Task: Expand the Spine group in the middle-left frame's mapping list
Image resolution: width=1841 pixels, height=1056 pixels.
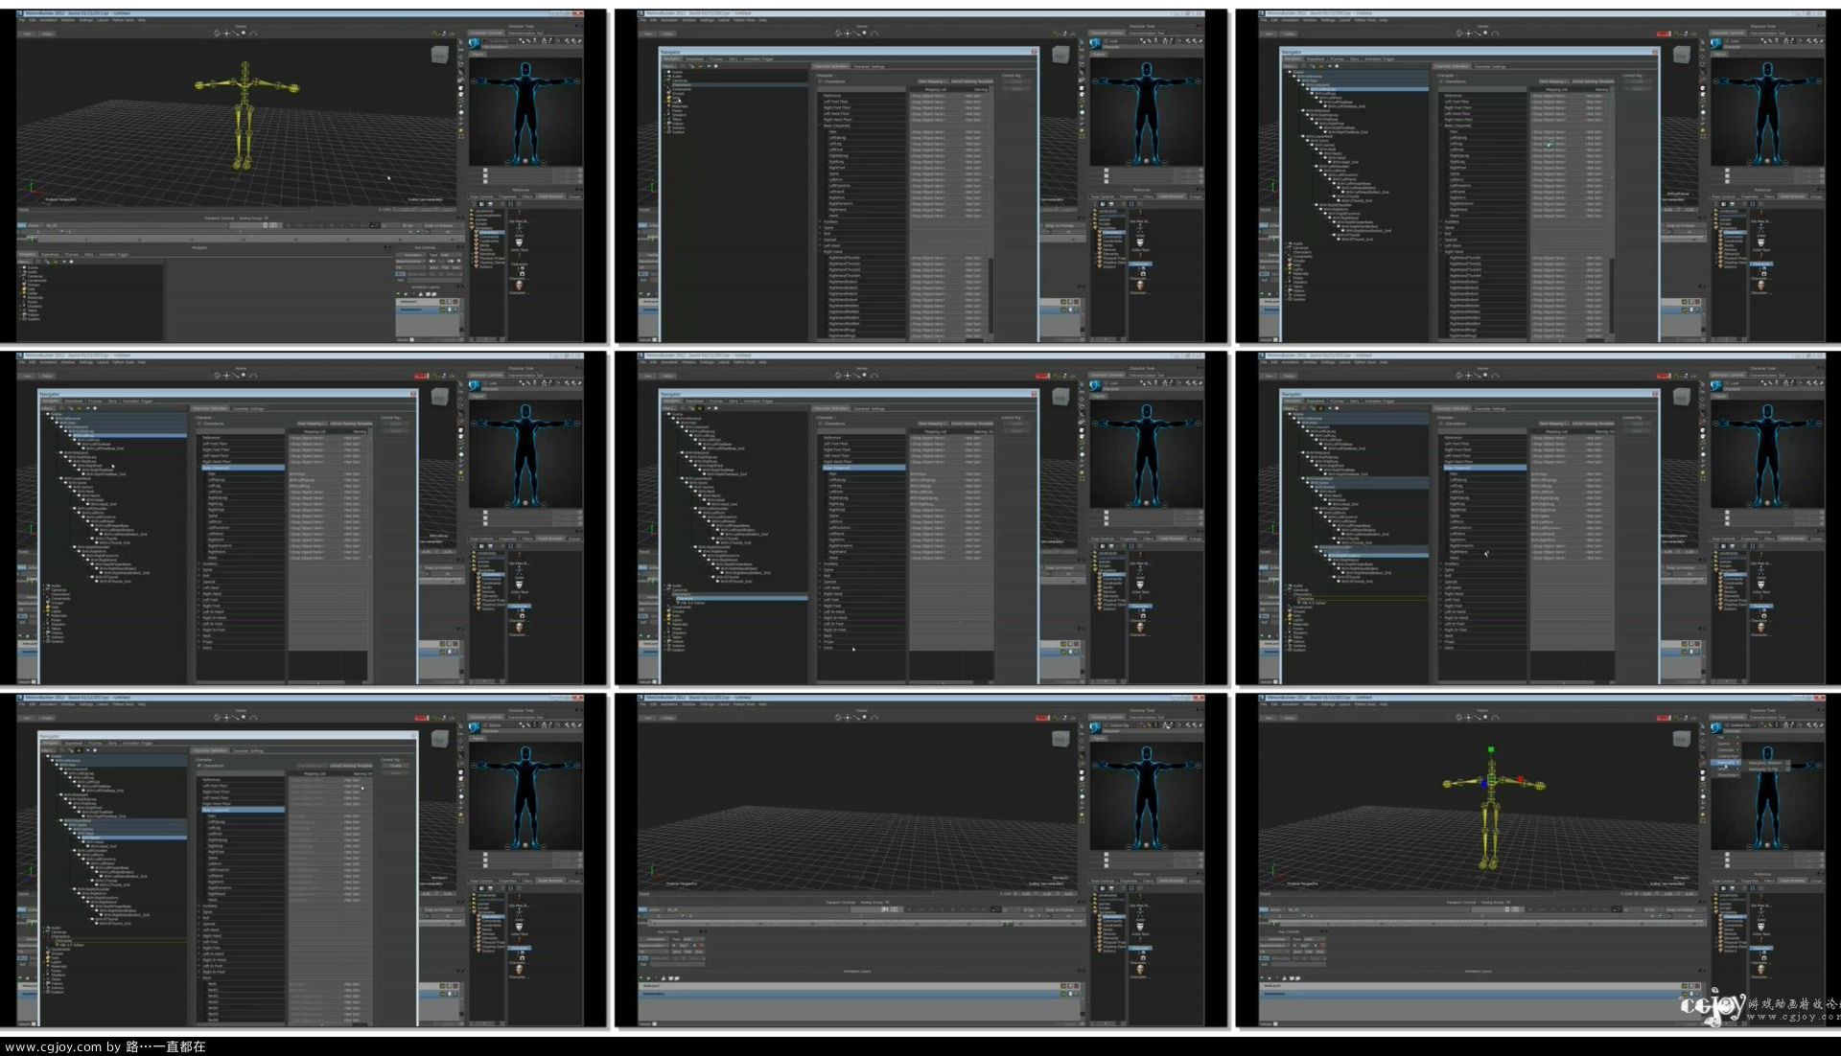Action: pos(199,570)
